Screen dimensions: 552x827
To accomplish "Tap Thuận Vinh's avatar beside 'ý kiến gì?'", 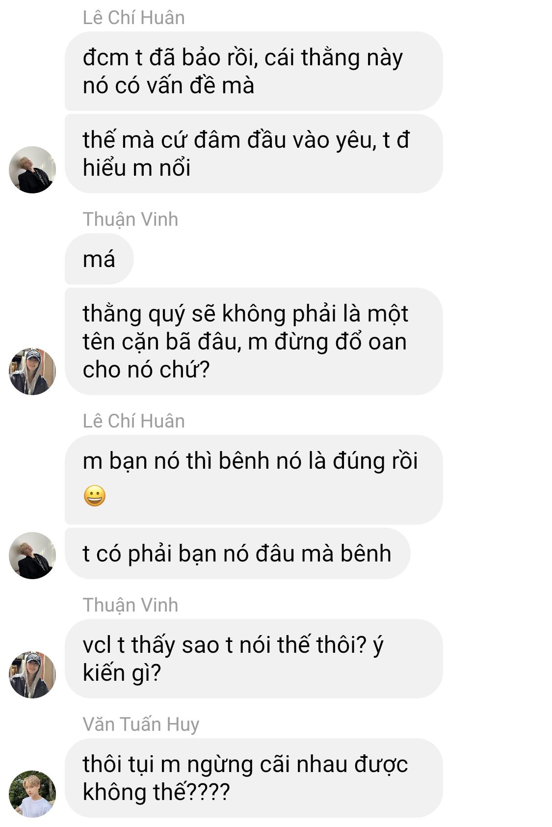I will click(32, 675).
